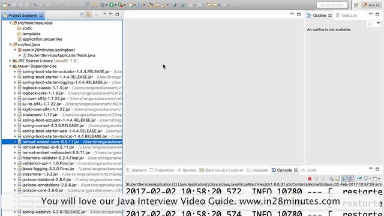Toggle Show Console on standard error change
The height and width of the screenshot is (216, 384).
click(351, 179)
